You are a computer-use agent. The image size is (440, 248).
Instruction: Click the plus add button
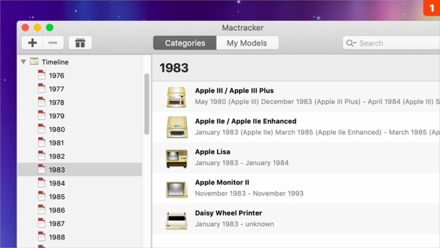[33, 43]
